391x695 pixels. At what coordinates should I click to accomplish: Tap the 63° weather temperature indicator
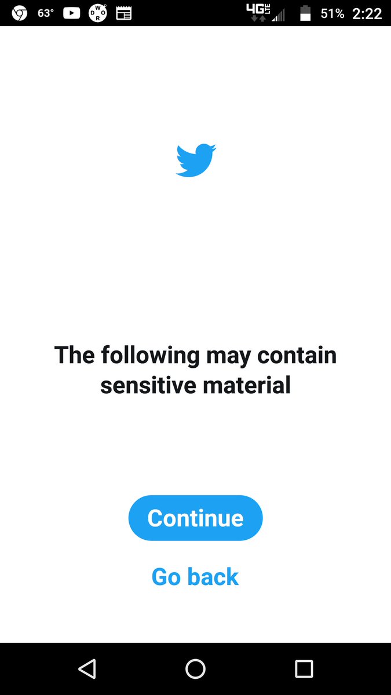click(x=46, y=13)
